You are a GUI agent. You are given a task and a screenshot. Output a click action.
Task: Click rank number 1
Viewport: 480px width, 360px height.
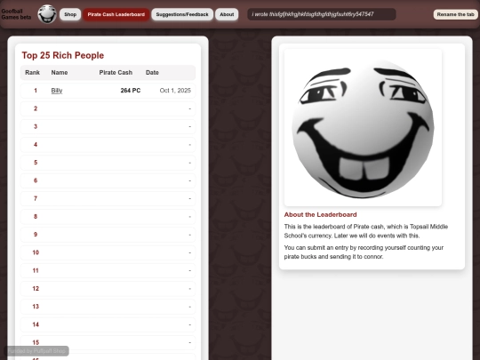(36, 91)
